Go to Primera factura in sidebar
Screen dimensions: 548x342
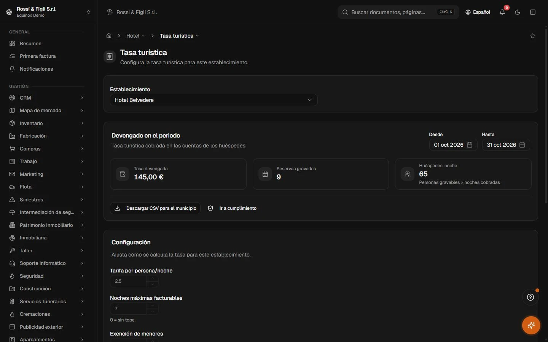click(46, 56)
